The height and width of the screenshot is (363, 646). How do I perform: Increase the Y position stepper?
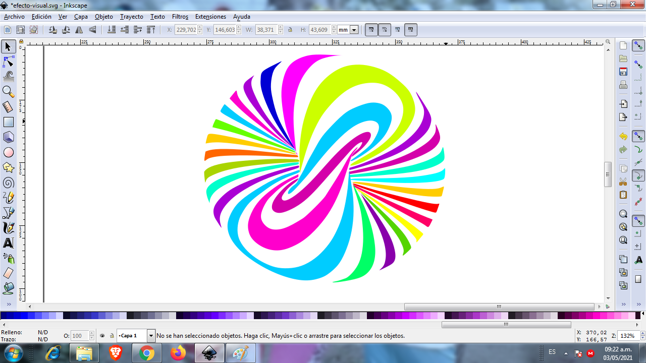(x=239, y=28)
